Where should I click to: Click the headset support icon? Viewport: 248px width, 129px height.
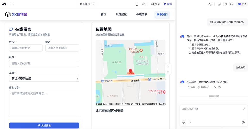click(231, 4)
